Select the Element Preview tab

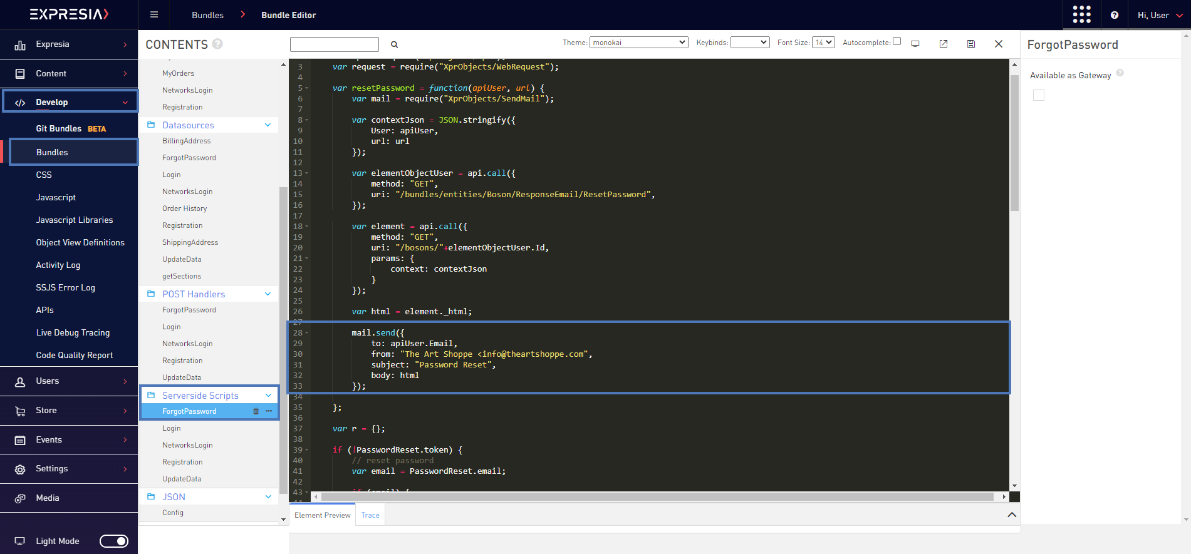(x=323, y=515)
